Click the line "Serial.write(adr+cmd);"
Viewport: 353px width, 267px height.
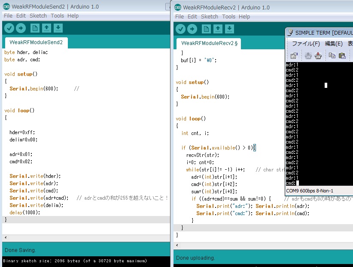(39, 198)
